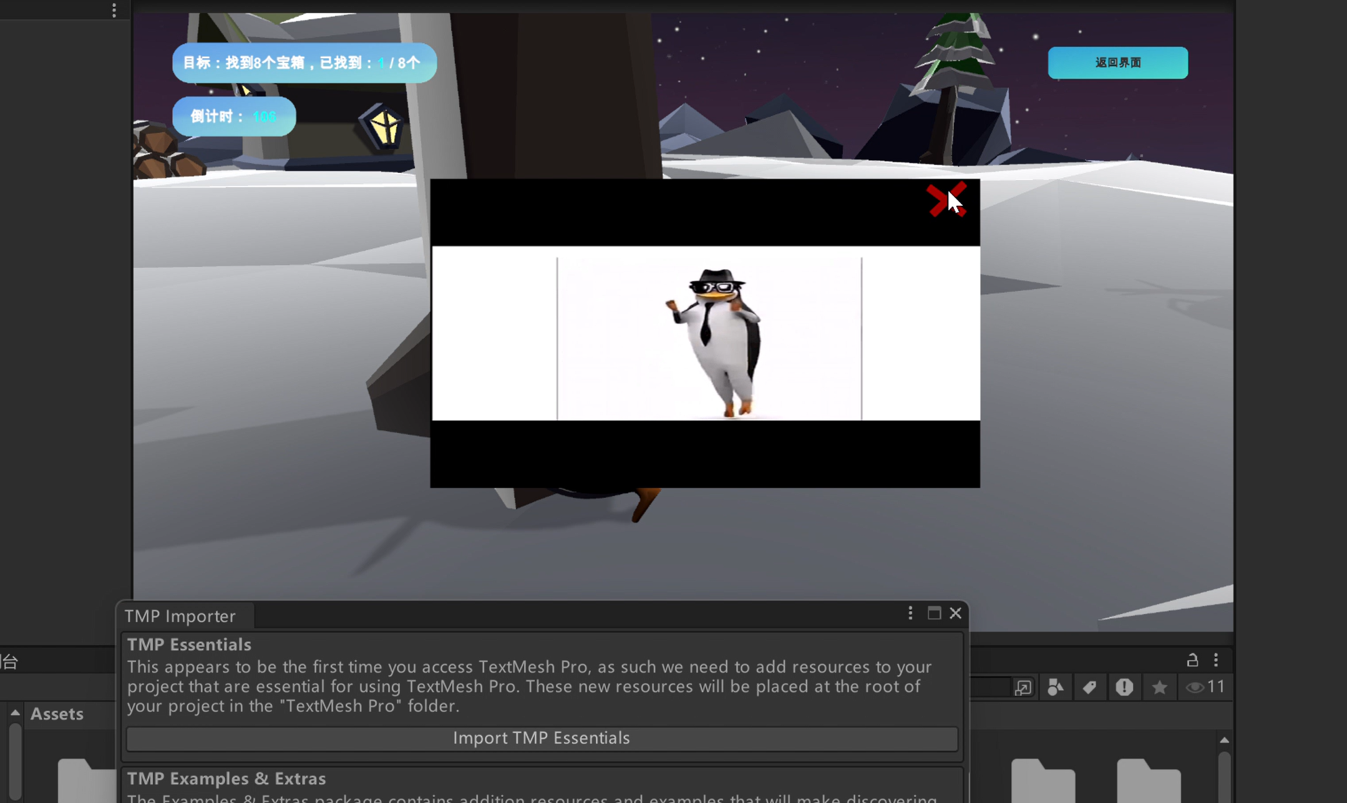Open the Search by Import Log Type filter
The height and width of the screenshot is (803, 1347).
coord(1124,687)
